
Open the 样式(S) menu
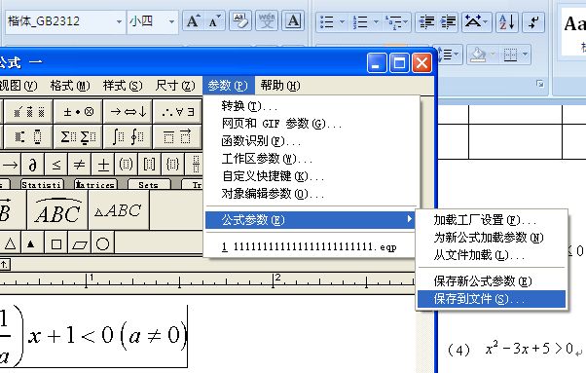point(123,86)
